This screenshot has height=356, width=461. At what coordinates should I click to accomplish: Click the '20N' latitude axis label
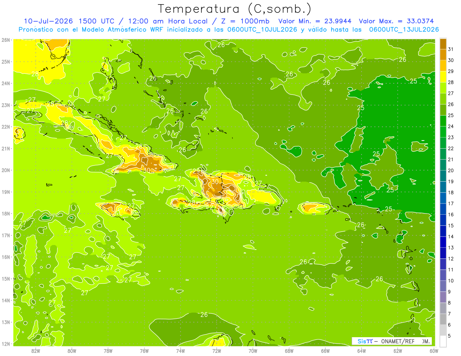pos(6,170)
